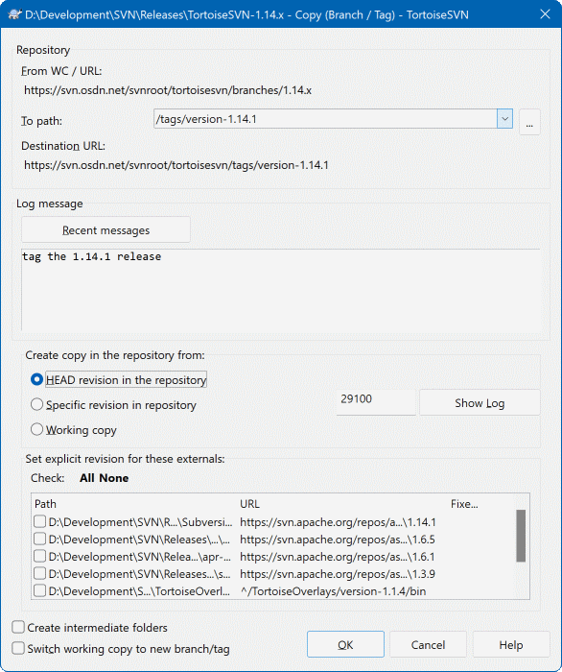
Task: Click the To path field containing /tags/version-1.14.1
Action: point(325,119)
